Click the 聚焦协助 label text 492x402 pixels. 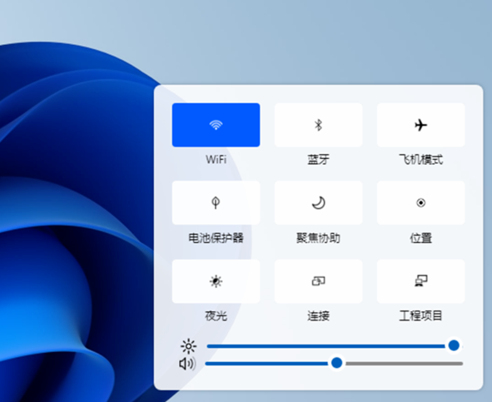318,238
